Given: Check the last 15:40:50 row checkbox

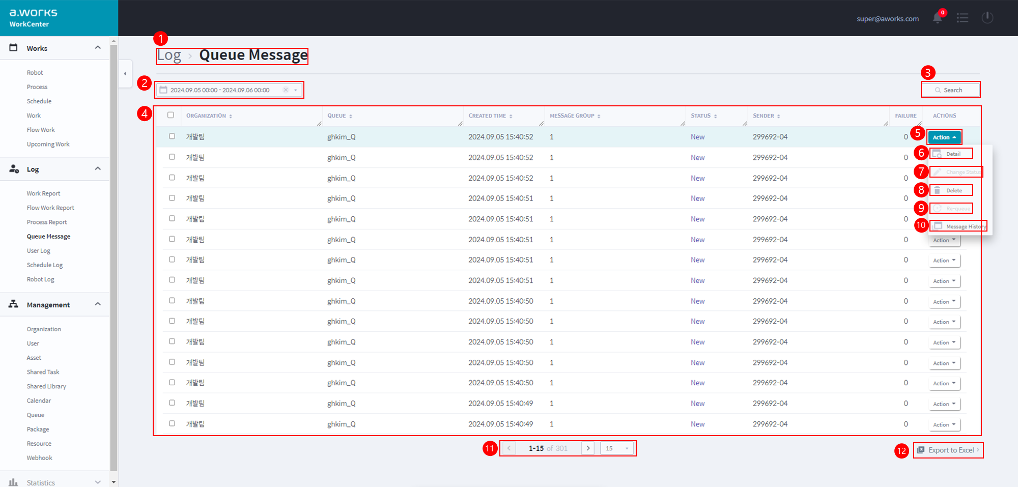Looking at the screenshot, I should 172,382.
